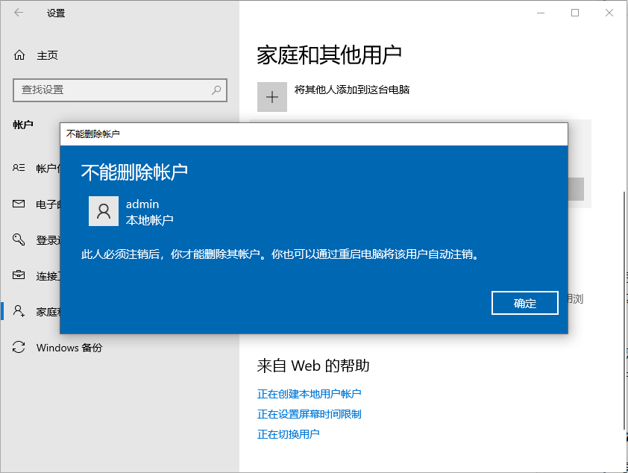Click the magnifier icon in the search box

pyautogui.click(x=216, y=90)
